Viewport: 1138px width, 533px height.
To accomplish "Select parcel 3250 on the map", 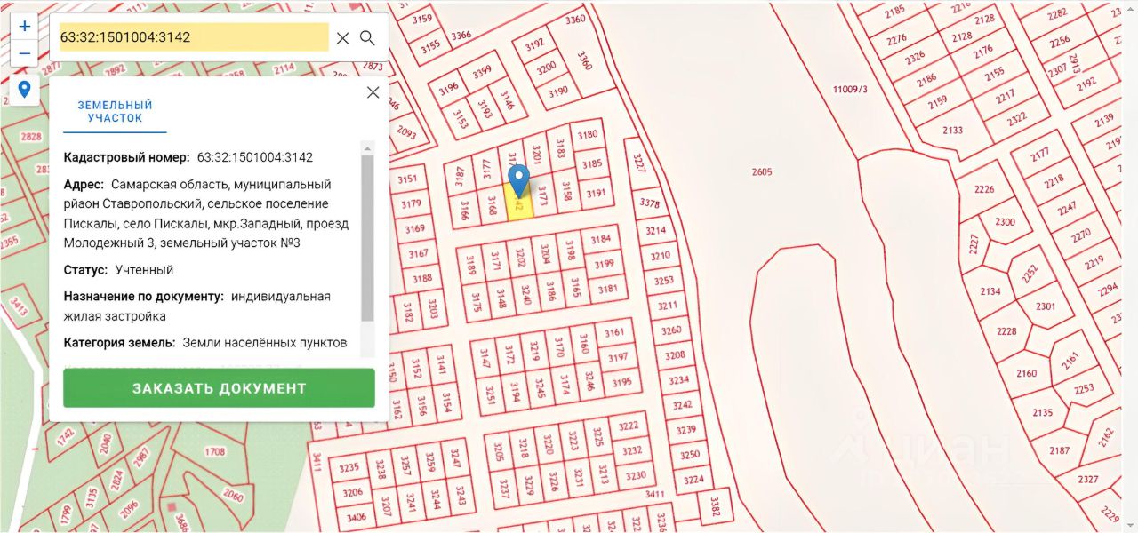I will click(690, 455).
